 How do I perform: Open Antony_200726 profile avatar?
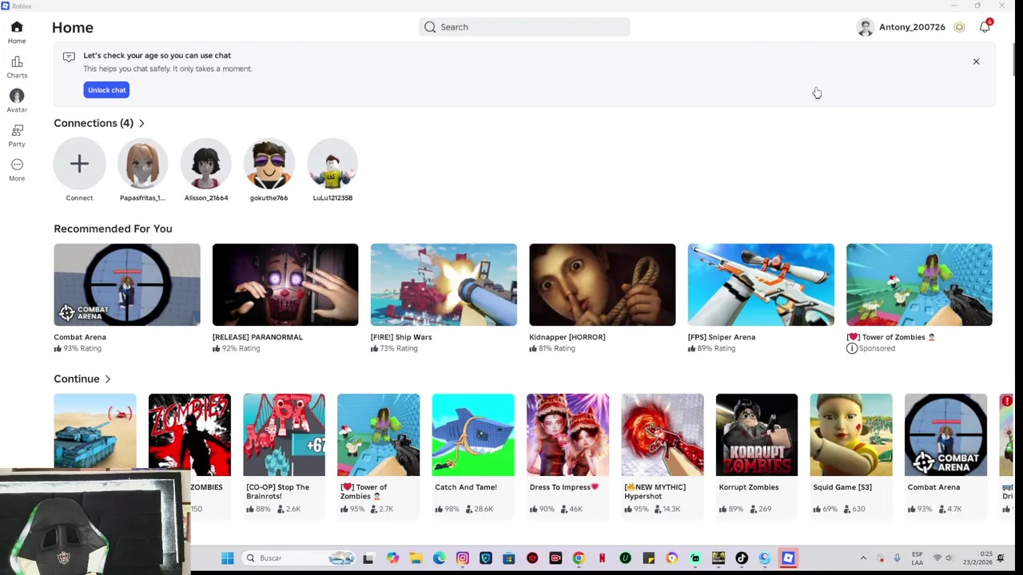(865, 27)
